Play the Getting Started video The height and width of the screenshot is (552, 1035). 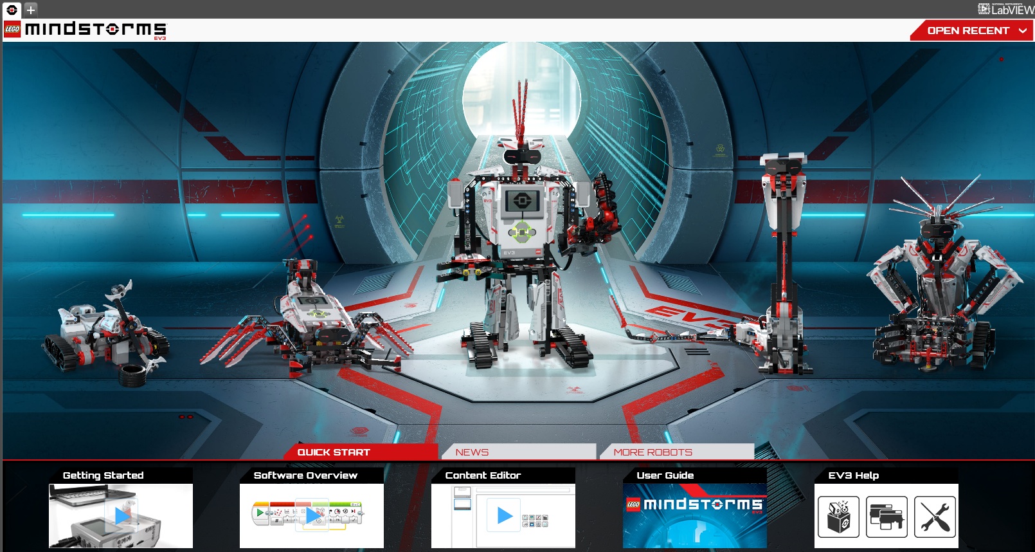pyautogui.click(x=121, y=516)
